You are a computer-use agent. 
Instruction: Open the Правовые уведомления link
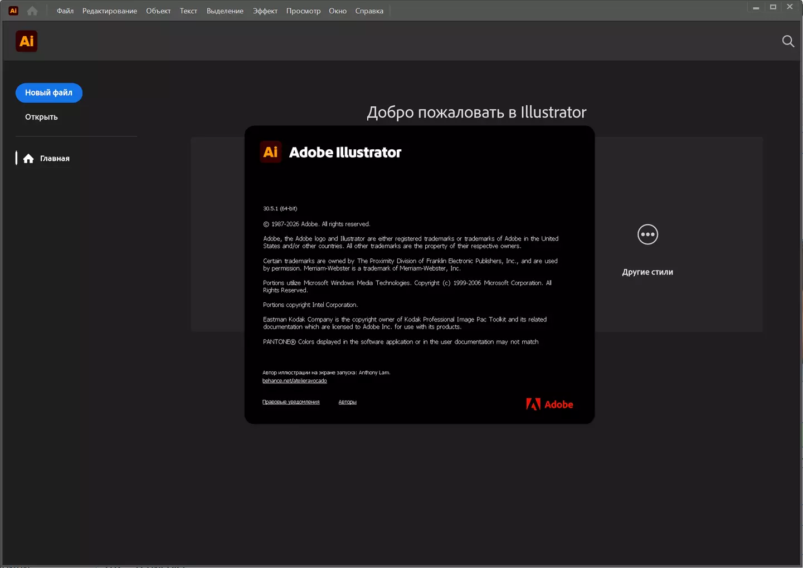(291, 402)
